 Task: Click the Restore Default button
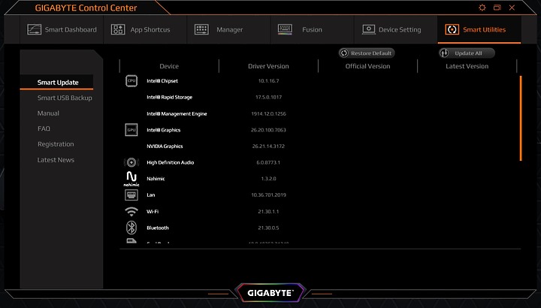click(367, 53)
